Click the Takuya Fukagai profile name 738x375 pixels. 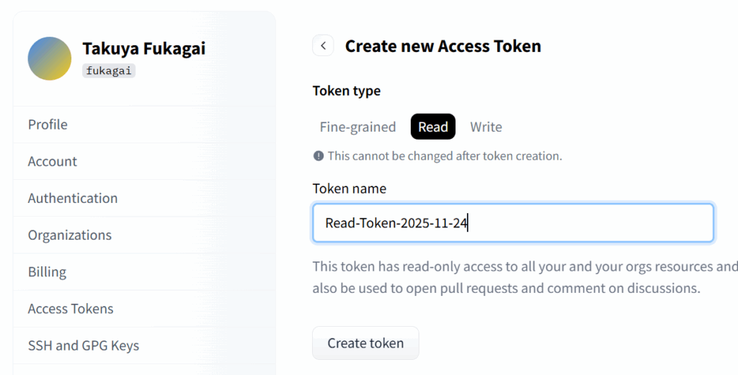point(143,48)
